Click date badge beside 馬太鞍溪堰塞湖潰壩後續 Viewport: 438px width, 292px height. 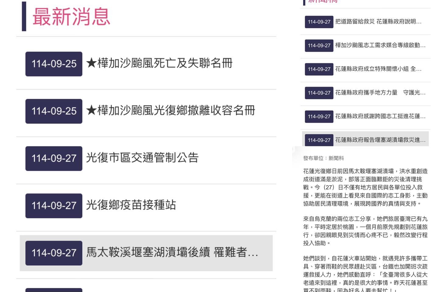click(x=54, y=253)
